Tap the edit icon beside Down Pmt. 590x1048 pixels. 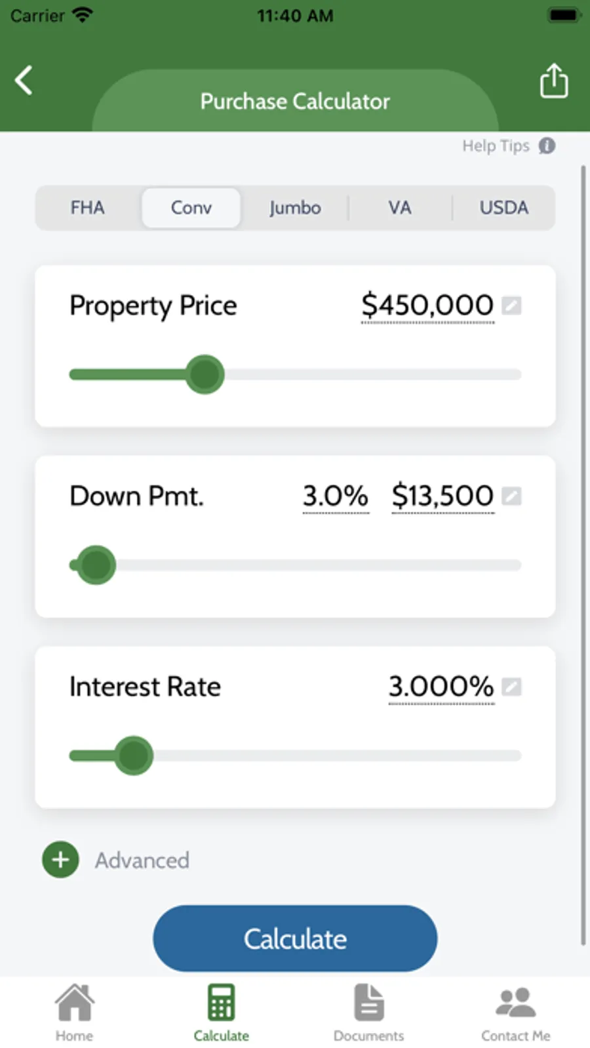click(x=511, y=496)
